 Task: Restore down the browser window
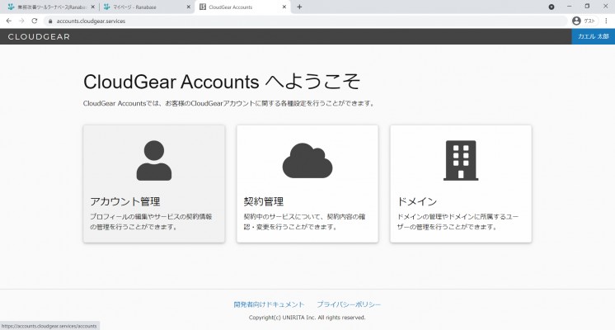coord(587,7)
